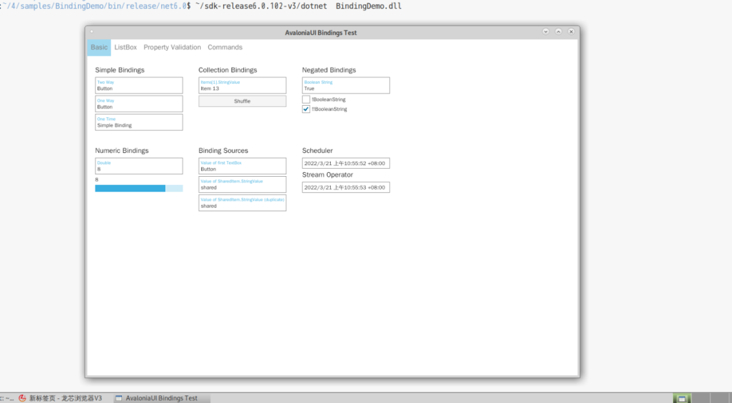
Task: Check the !BooleanString checkbox
Action: tap(306, 100)
